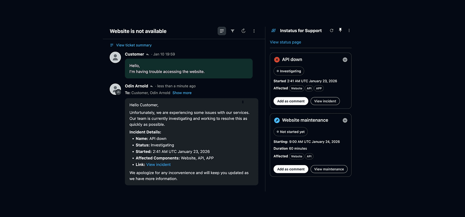The image size is (465, 217).
Task: Click the 'Website is not available' title
Action: tap(138, 31)
